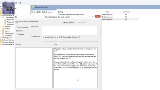Click Not configured in the highlighted row

pyautogui.click(x=107, y=19)
